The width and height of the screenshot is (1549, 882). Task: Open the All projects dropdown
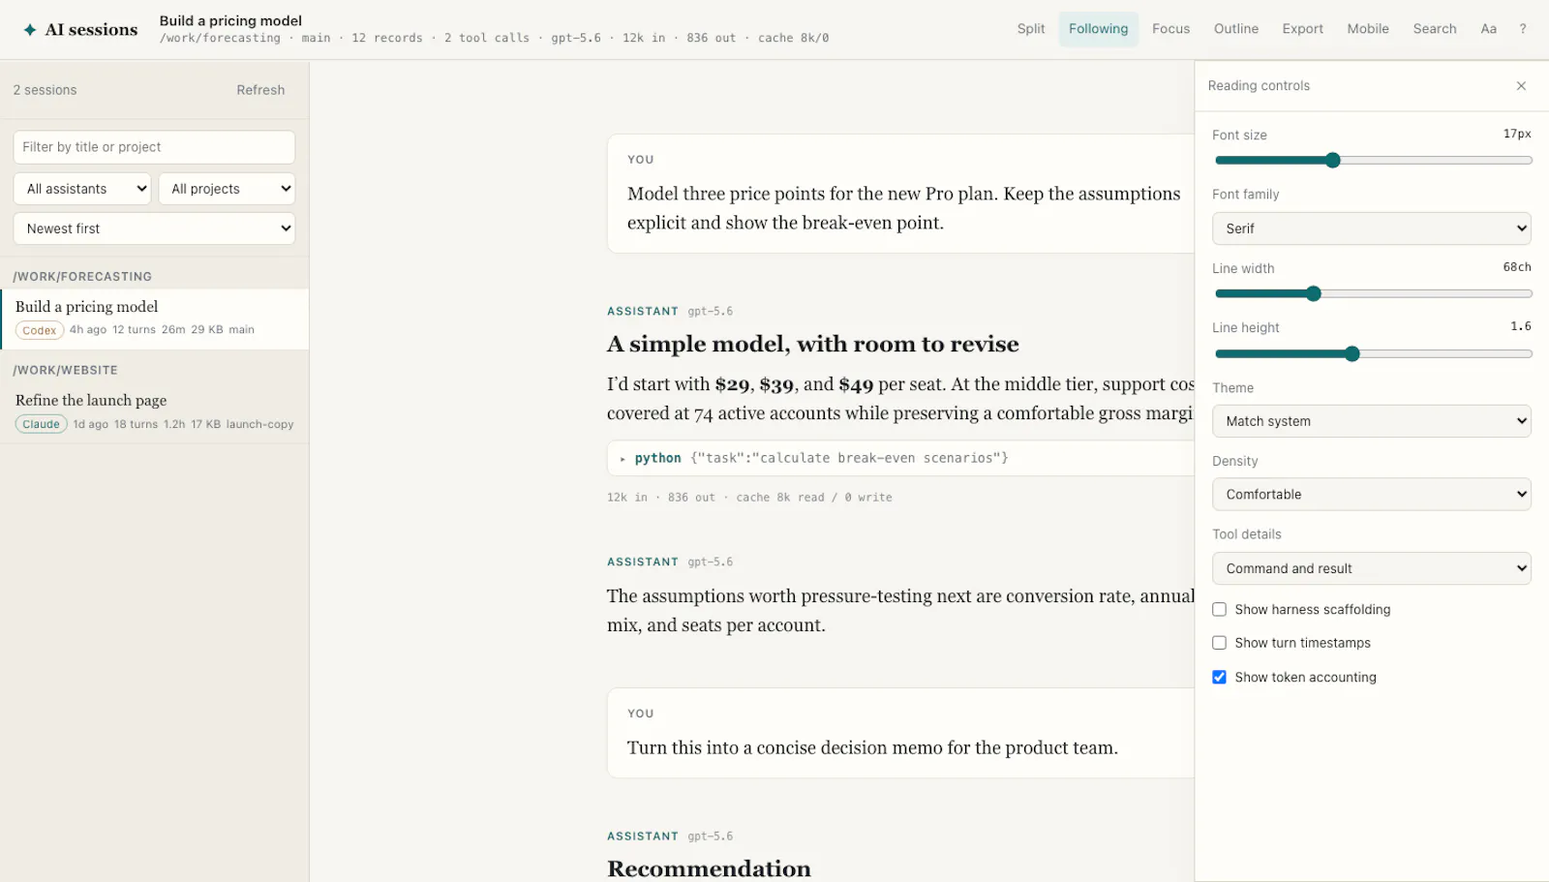click(227, 189)
